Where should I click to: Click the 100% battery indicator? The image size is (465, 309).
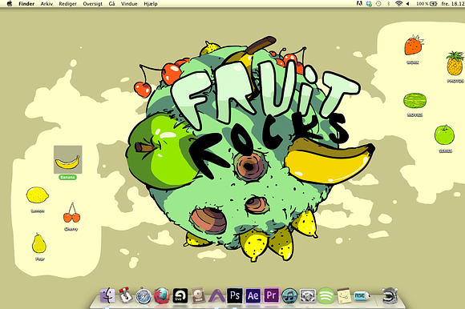[427, 3]
